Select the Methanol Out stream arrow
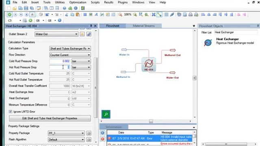Viewport: 260px width, 146px height. click(x=173, y=50)
